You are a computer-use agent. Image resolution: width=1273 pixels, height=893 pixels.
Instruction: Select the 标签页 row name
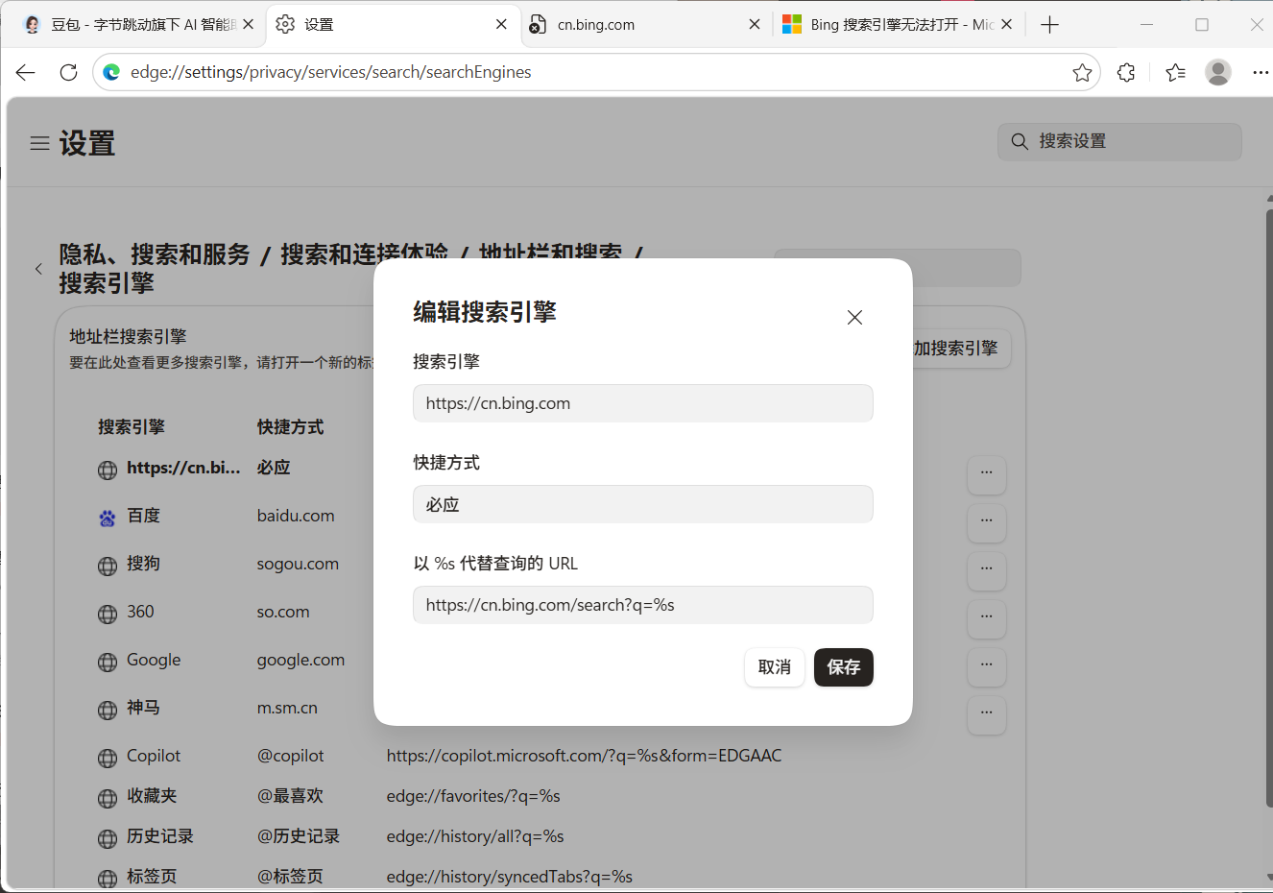click(152, 877)
